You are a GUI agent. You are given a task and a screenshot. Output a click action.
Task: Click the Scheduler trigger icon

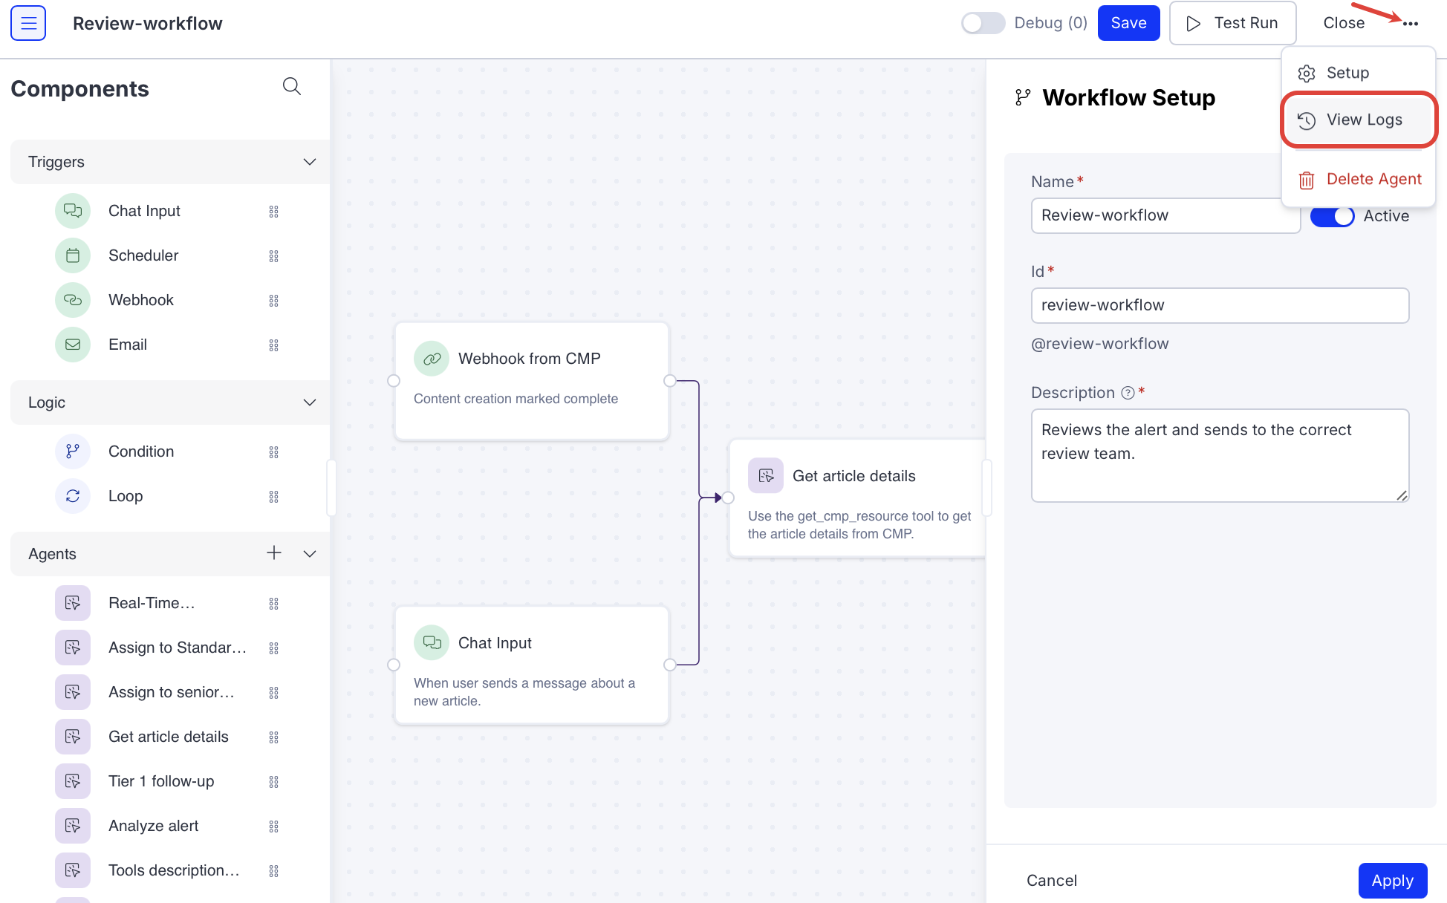pos(73,255)
